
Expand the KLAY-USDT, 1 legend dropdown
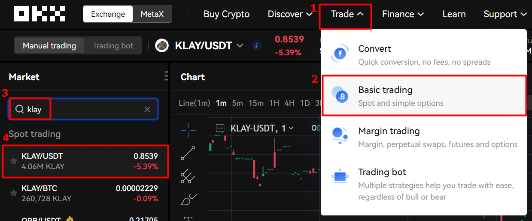291,128
